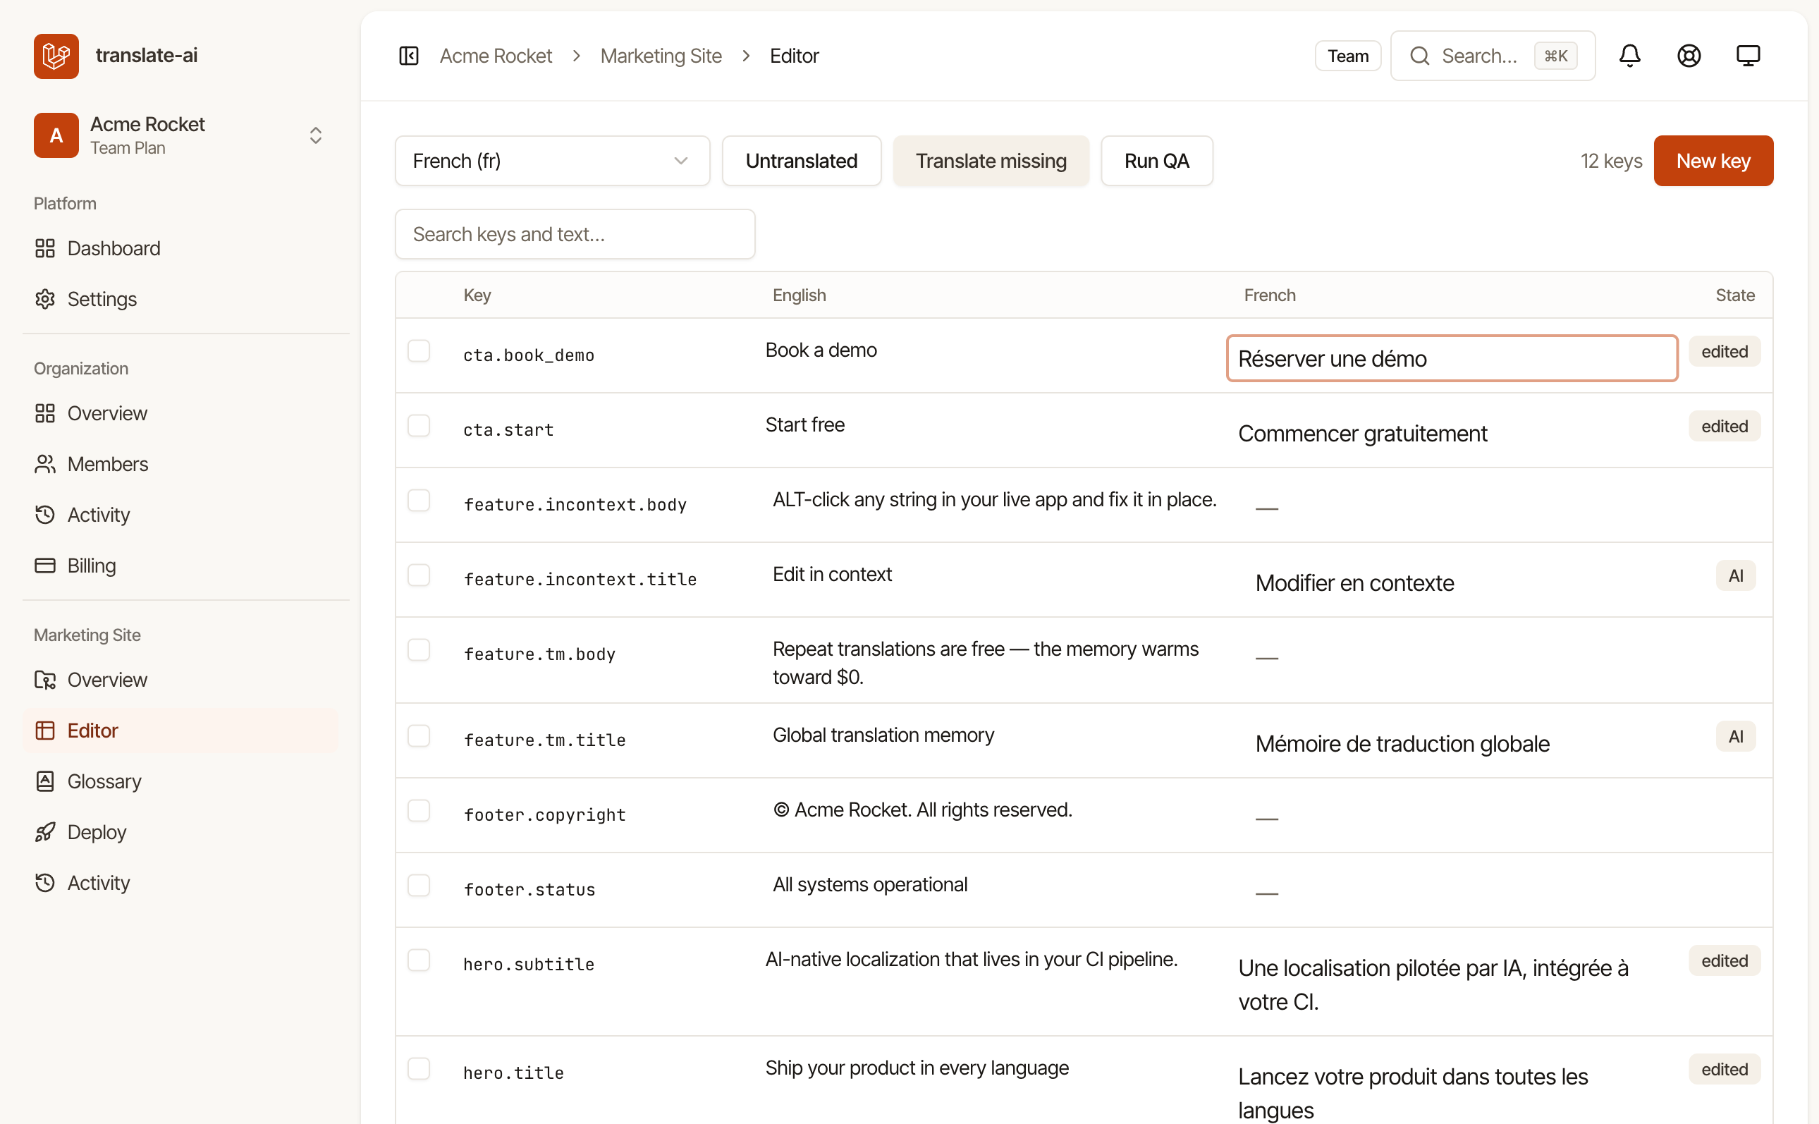
Task: Click the Settings gear icon
Action: point(45,299)
